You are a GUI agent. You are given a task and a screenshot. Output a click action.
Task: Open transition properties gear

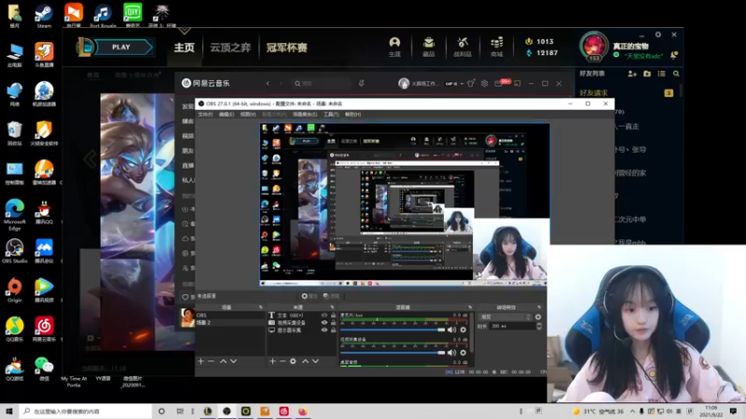[x=538, y=317]
